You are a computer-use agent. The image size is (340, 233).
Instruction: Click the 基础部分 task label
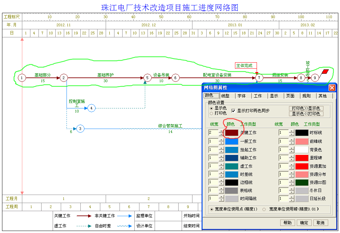click(43, 75)
